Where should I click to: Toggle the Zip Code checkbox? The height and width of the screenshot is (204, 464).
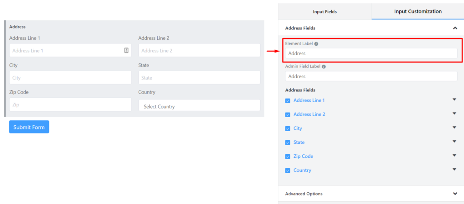pyautogui.click(x=287, y=157)
